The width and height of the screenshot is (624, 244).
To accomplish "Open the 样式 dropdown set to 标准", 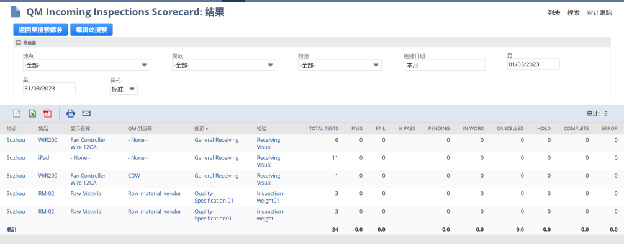I will (124, 89).
